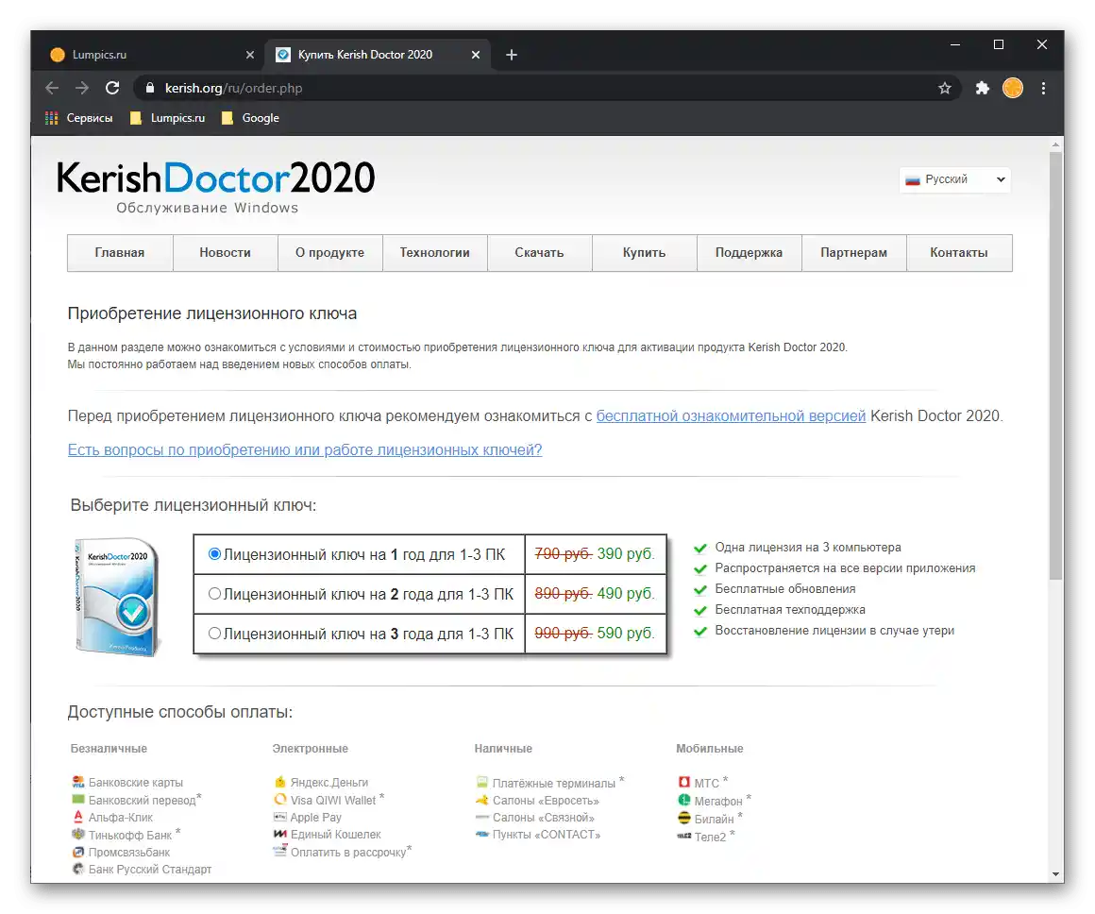
Task: Open the Скачать menu item
Action: click(539, 253)
